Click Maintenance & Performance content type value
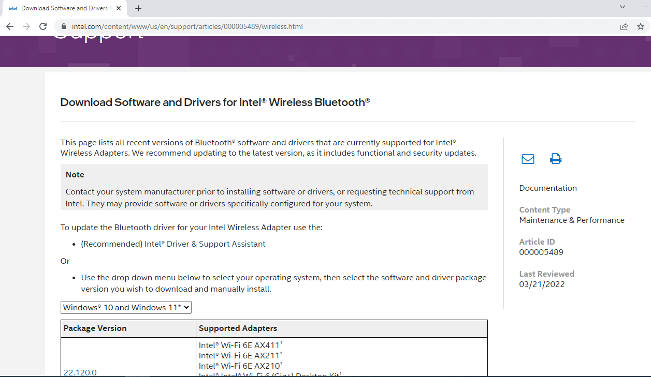 (x=572, y=220)
